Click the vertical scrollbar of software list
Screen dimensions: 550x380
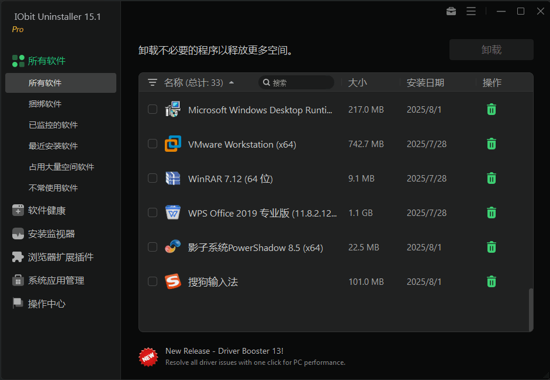tap(531, 309)
